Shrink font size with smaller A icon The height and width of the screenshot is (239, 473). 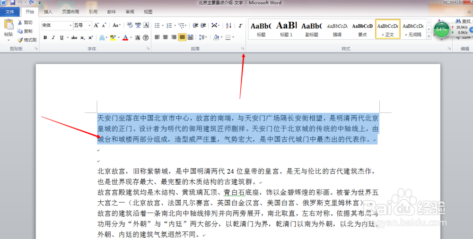(x=104, y=26)
